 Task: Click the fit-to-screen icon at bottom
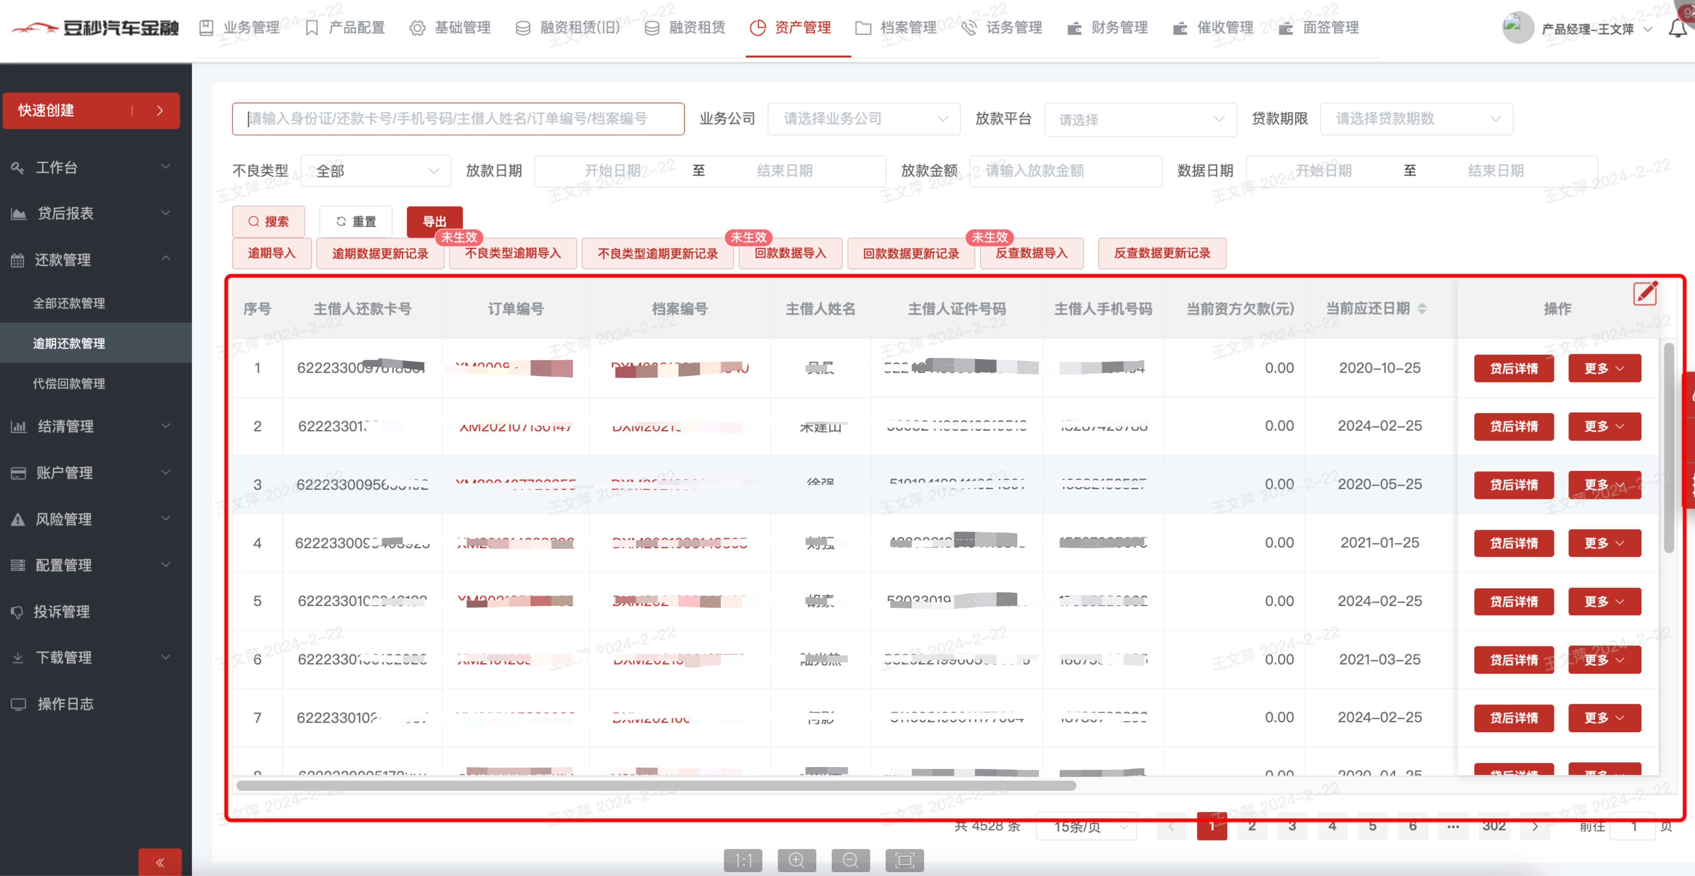904,860
